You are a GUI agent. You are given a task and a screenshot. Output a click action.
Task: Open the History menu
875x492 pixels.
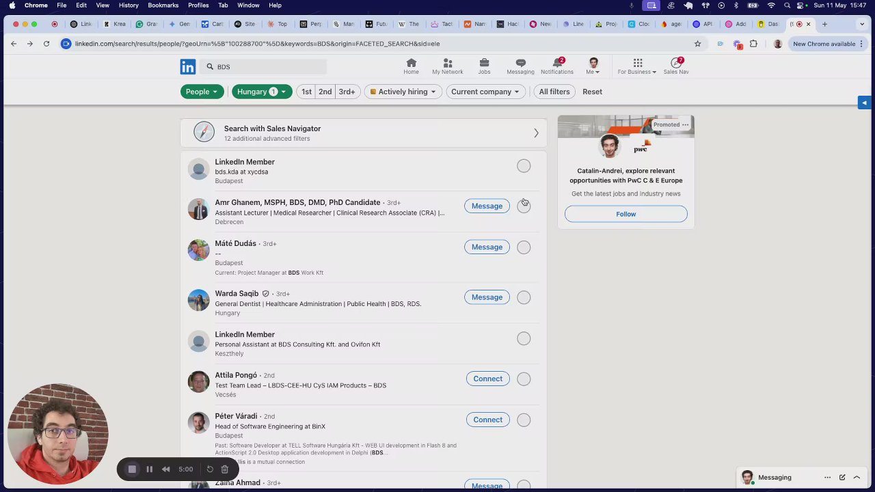click(x=129, y=5)
